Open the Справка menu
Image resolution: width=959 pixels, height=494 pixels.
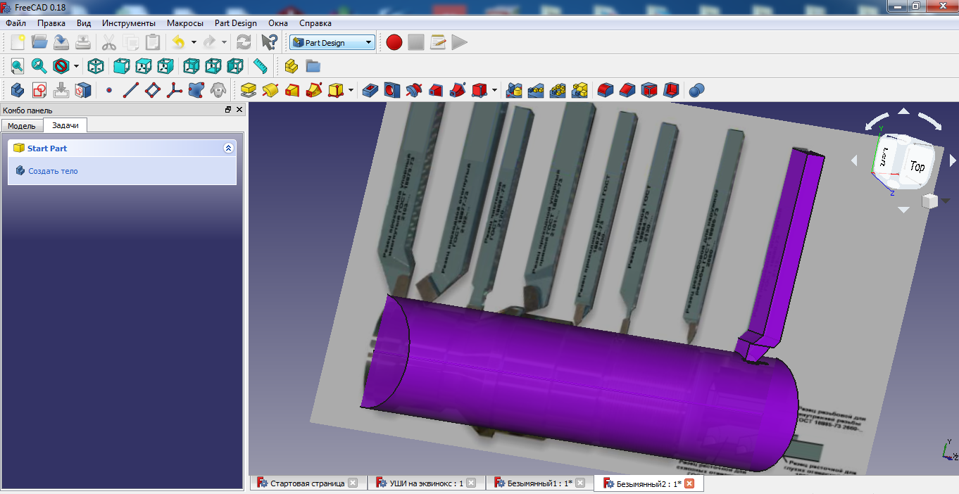pos(315,23)
